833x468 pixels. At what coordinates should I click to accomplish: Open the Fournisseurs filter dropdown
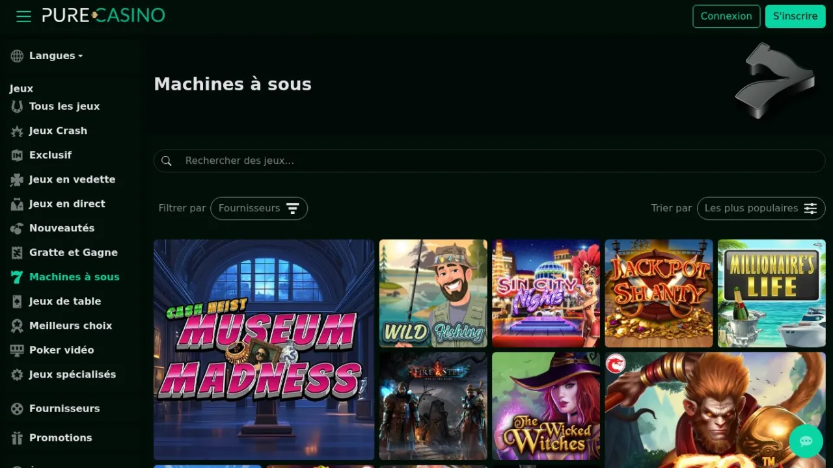point(259,208)
